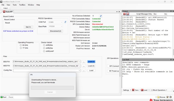Click the edit script icon beside Browse

click(x=167, y=97)
